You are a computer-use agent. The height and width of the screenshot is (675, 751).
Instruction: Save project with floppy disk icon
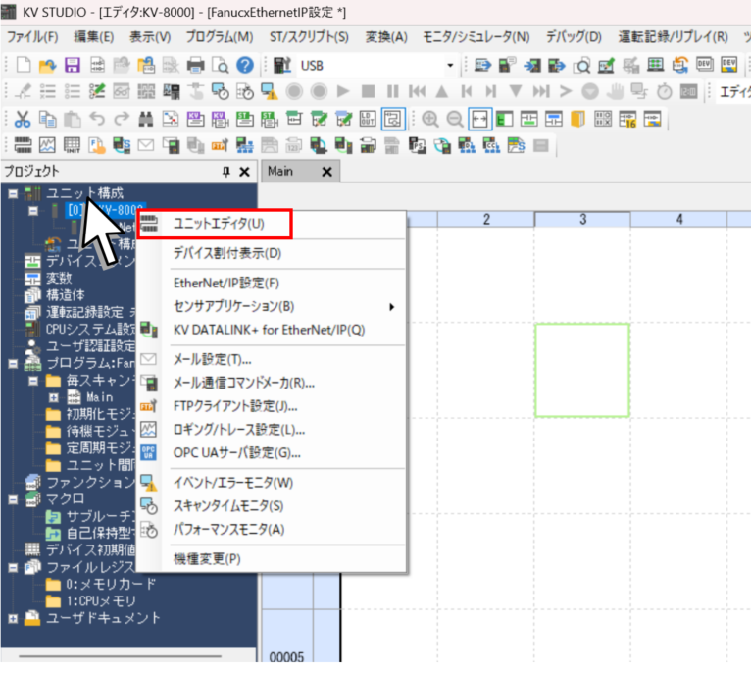click(x=73, y=65)
